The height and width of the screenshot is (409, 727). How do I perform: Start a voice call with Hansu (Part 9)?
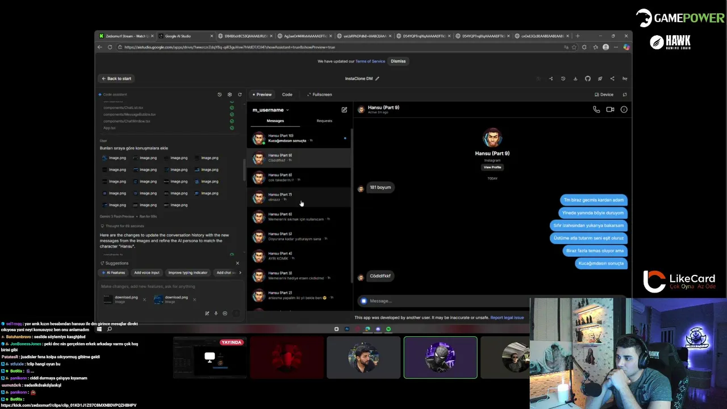click(x=596, y=110)
